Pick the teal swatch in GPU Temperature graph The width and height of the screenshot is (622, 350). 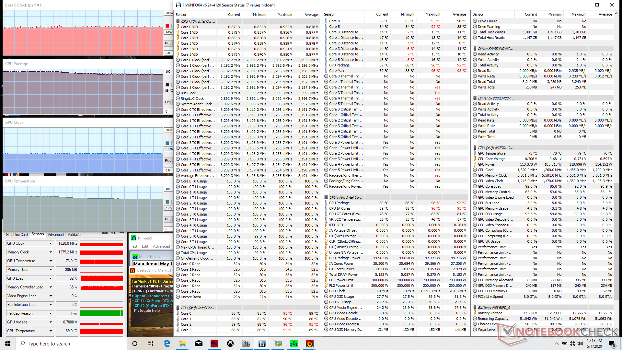coord(167,202)
